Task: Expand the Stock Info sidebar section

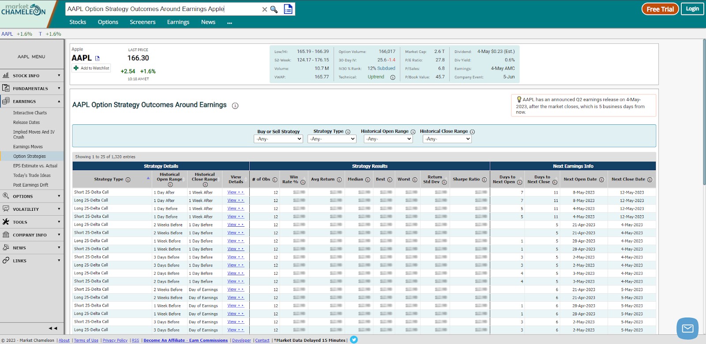Action: click(x=32, y=75)
